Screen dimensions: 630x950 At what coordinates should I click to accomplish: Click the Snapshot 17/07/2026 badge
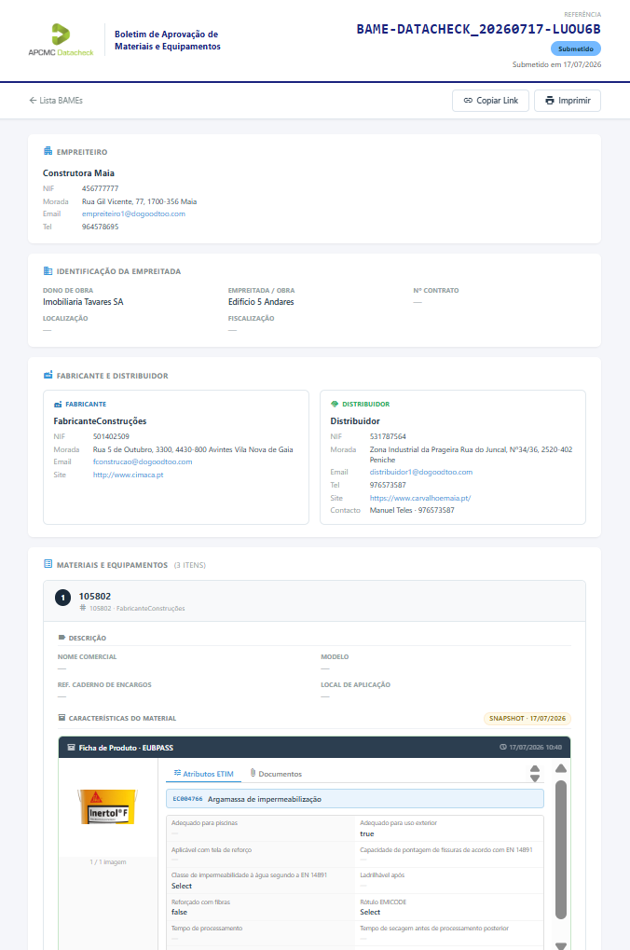click(527, 719)
